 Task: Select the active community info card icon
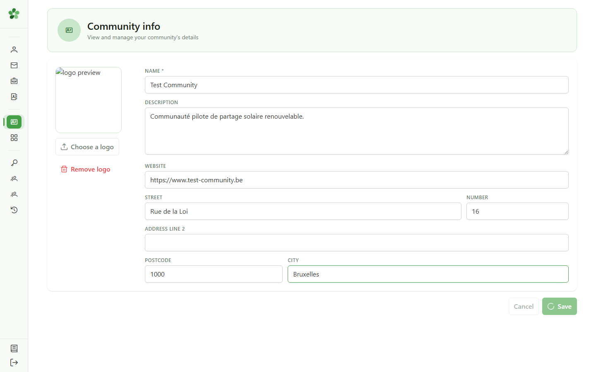point(14,122)
